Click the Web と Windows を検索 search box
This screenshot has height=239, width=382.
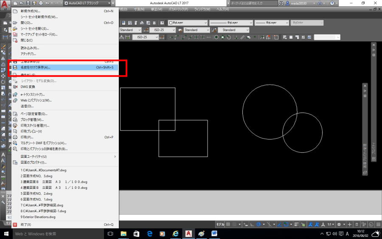(58, 233)
